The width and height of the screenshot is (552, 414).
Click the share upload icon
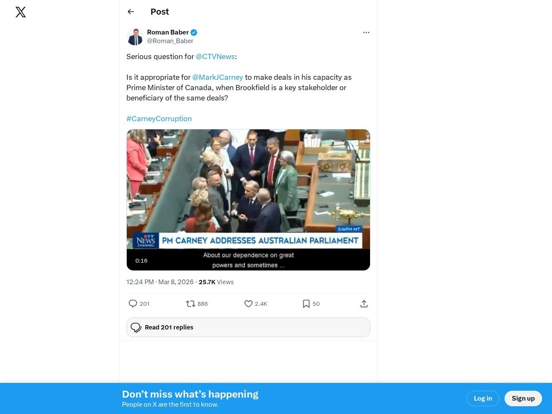coord(364,304)
